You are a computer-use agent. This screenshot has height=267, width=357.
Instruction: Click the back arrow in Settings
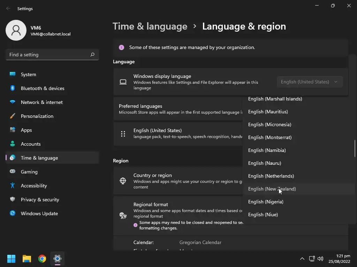click(x=8, y=8)
